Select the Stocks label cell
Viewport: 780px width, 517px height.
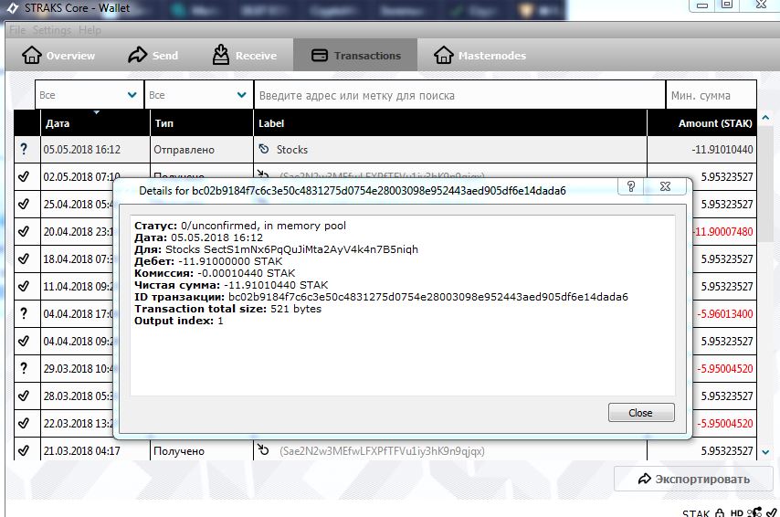coord(450,149)
